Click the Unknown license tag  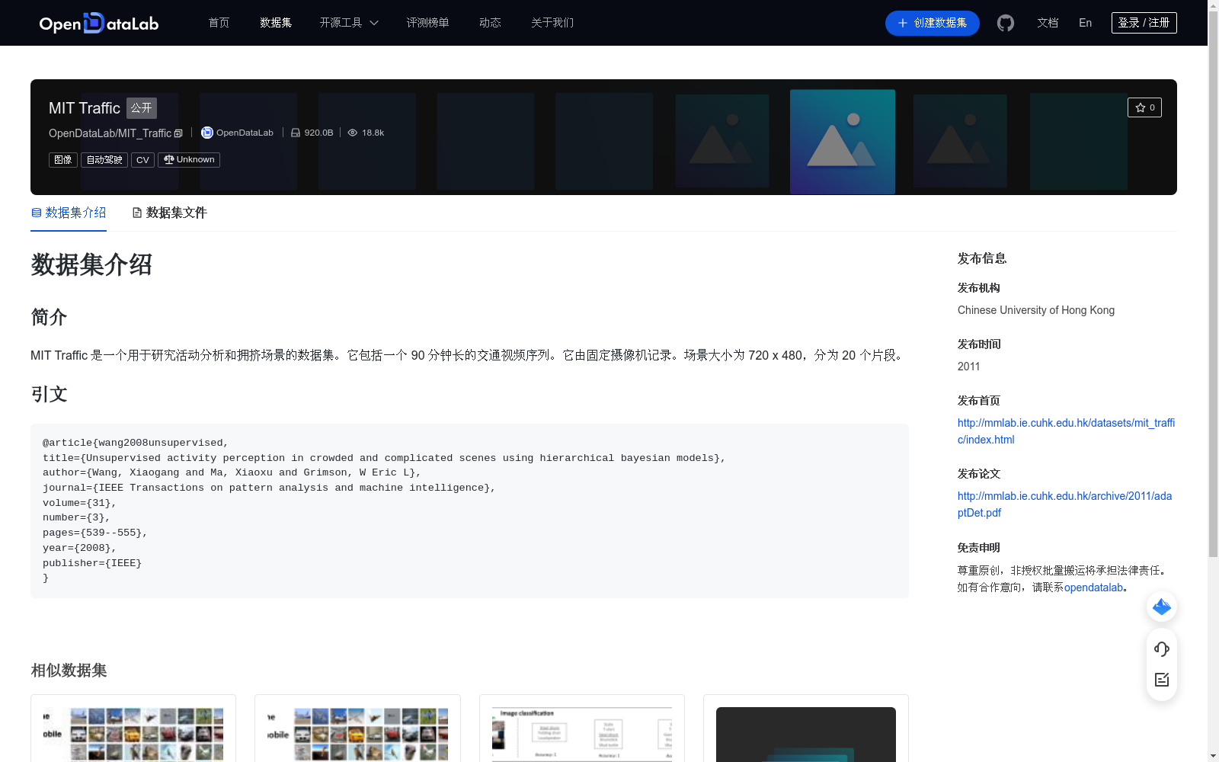tap(189, 160)
